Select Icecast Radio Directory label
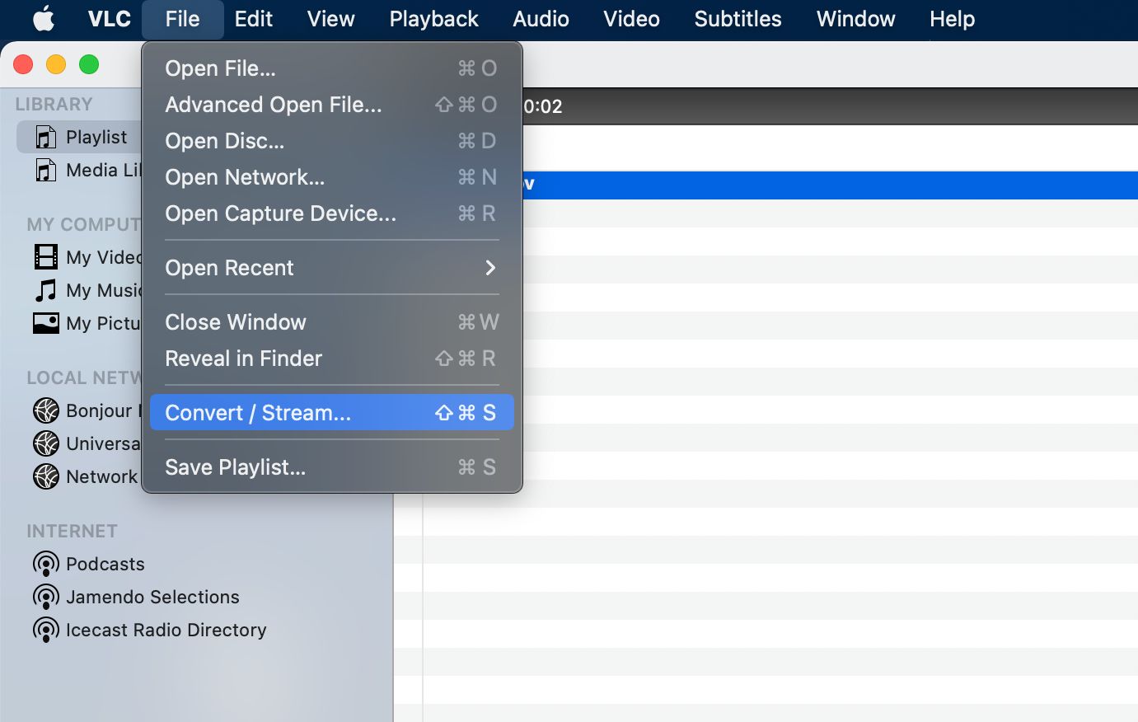 166,630
